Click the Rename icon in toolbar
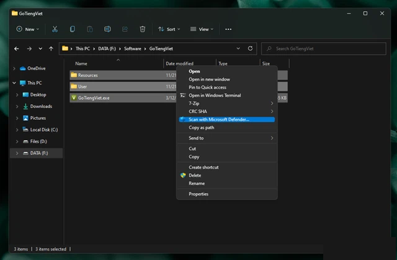The height and width of the screenshot is (260, 397). (107, 29)
